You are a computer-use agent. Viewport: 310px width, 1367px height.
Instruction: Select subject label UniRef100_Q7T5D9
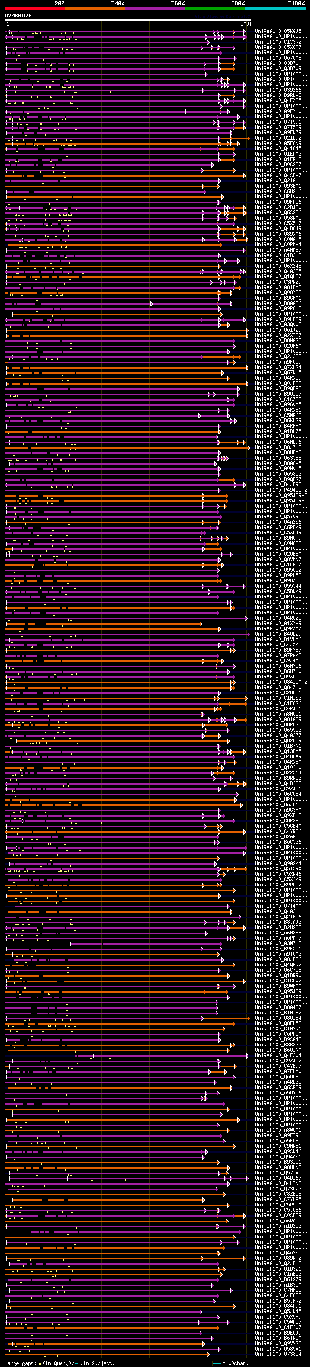pyautogui.click(x=278, y=128)
